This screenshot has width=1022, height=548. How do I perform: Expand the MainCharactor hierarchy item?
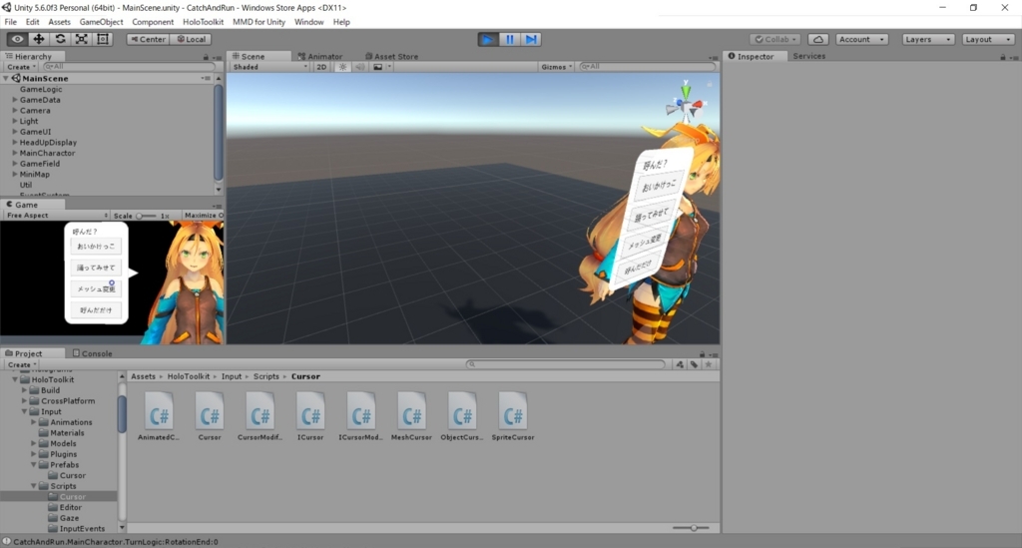point(15,153)
